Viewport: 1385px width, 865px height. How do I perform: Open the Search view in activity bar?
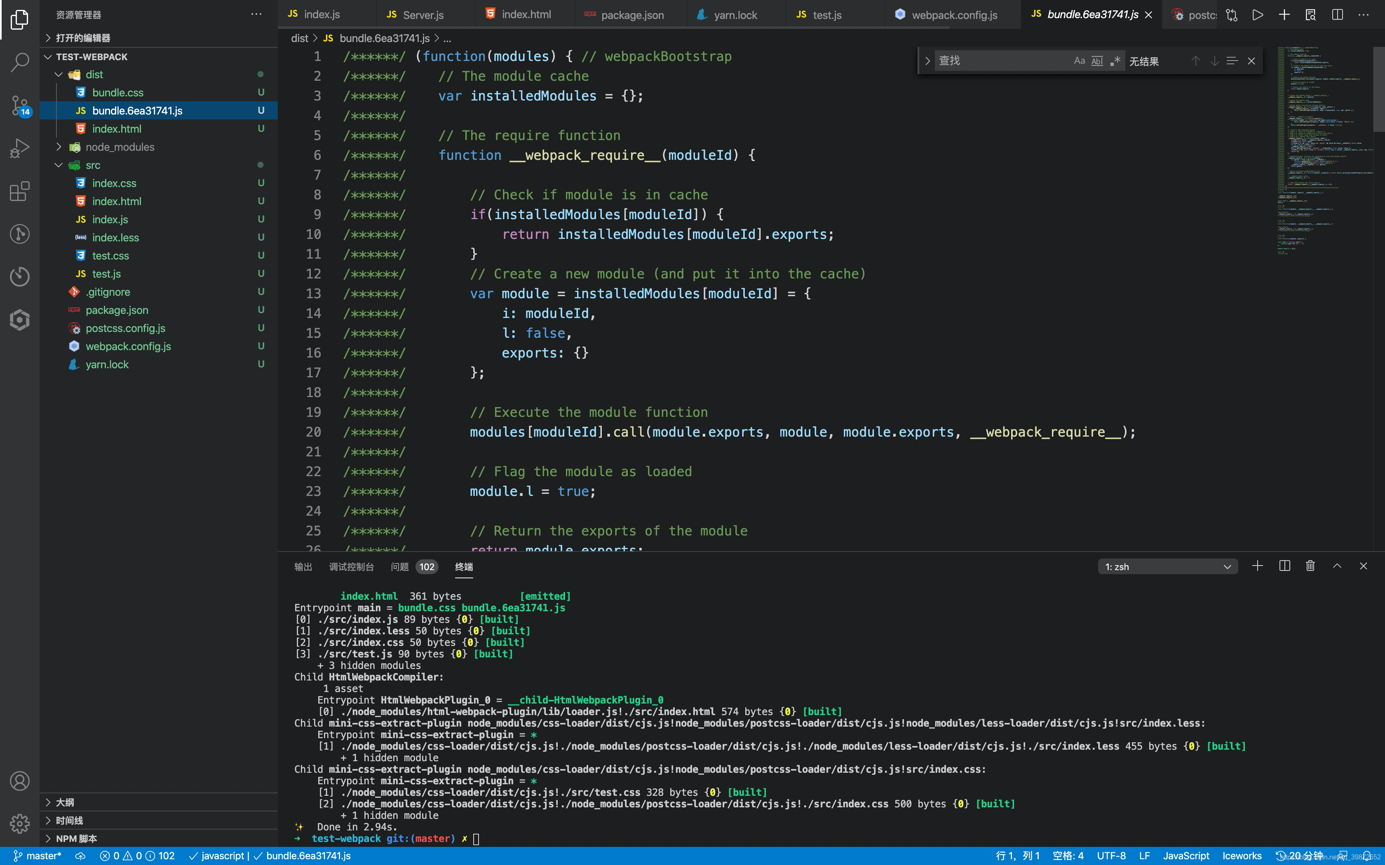click(19, 62)
